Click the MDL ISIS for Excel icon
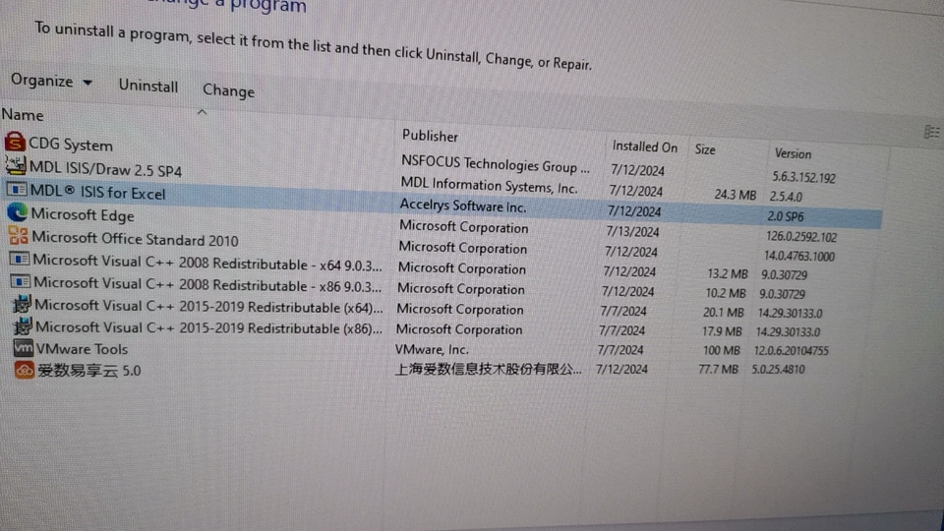This screenshot has width=944, height=531. click(17, 190)
